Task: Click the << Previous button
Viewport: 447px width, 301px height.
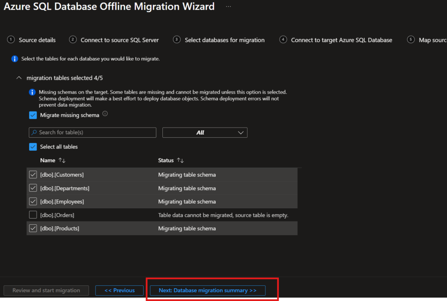Action: click(x=120, y=291)
